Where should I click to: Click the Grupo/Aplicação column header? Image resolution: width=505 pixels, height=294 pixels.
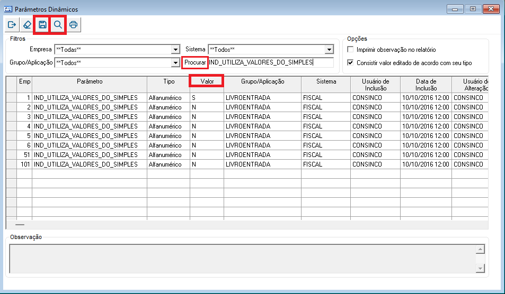262,85
